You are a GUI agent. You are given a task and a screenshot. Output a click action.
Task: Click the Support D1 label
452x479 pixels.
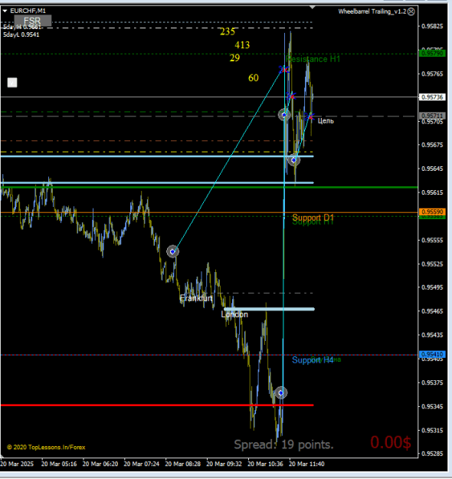313,218
